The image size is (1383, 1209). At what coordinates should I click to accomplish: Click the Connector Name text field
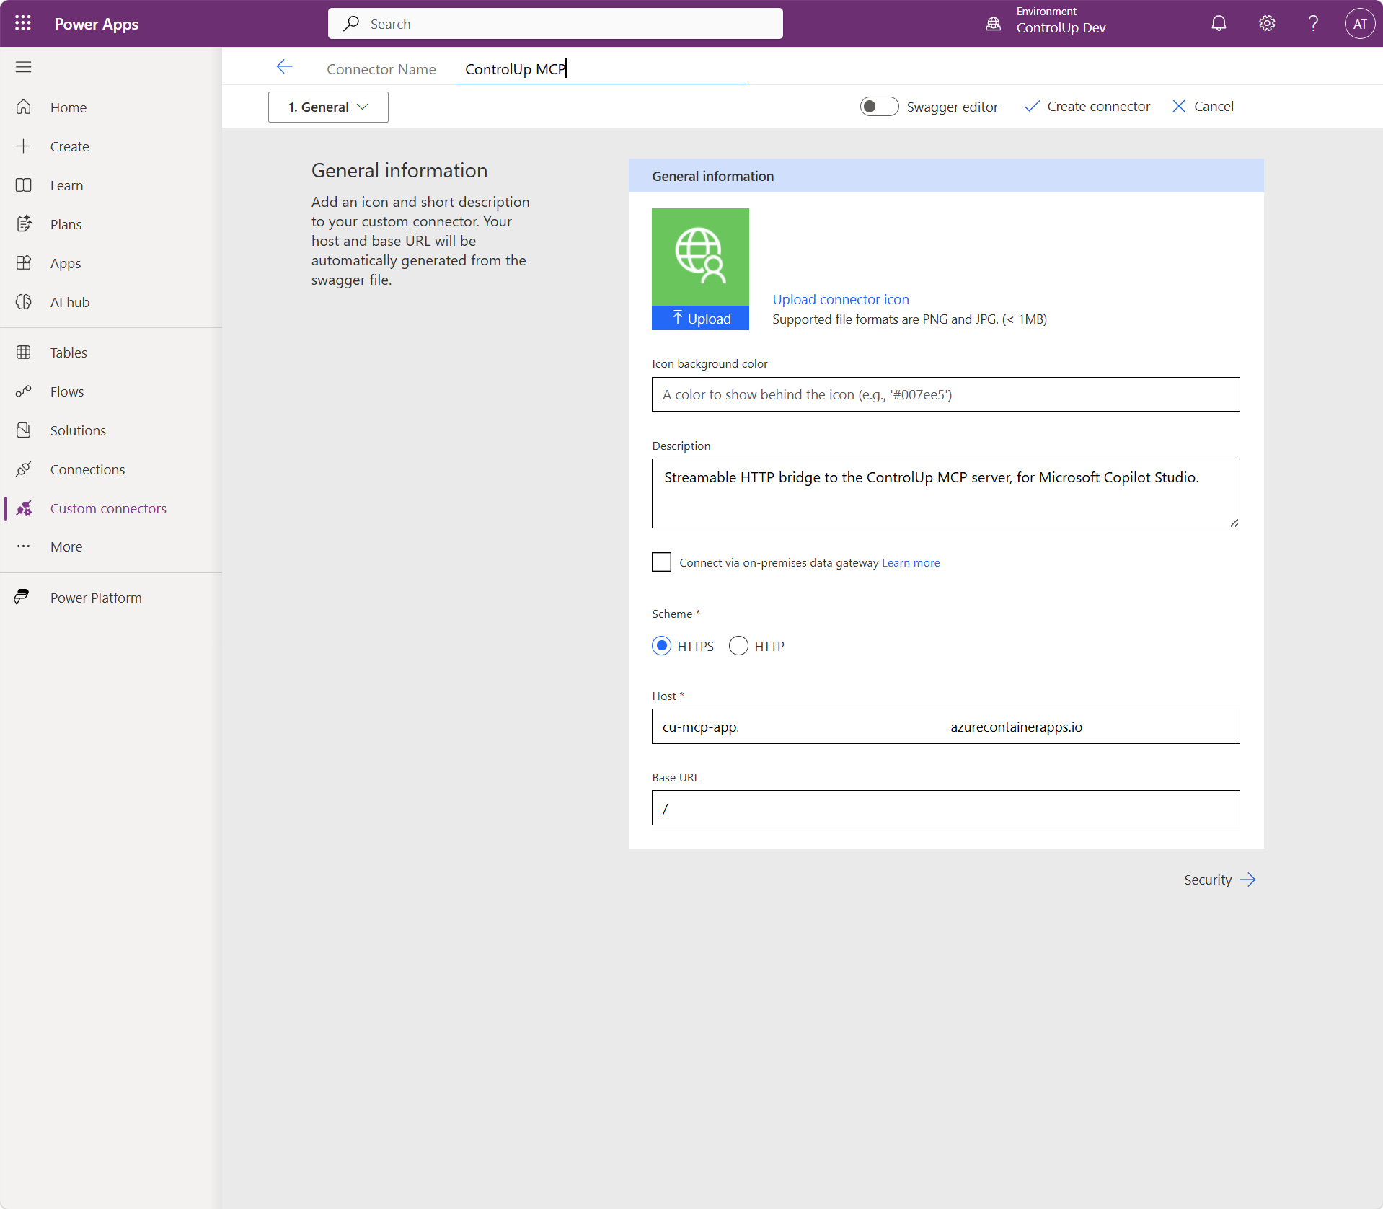point(601,68)
